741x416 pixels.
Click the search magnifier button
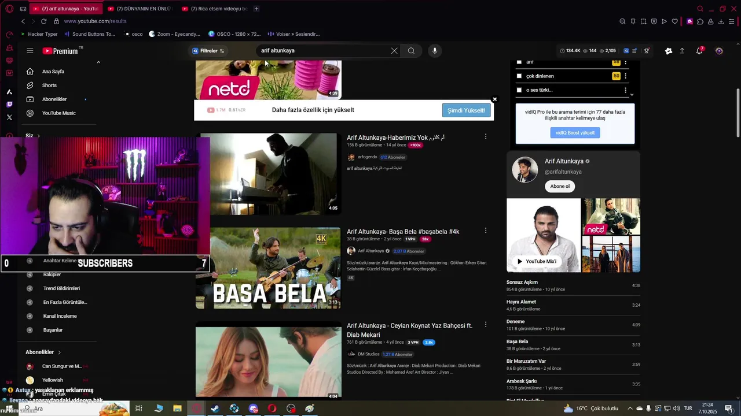[411, 51]
